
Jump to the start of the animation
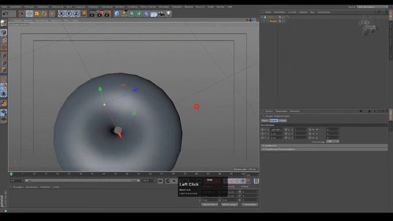pos(160,181)
